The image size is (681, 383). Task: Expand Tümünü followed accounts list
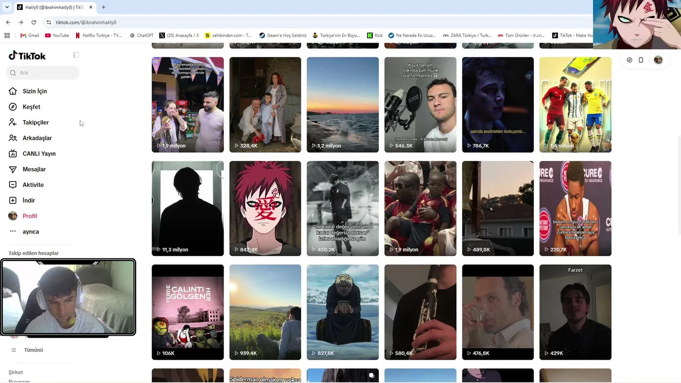33,350
